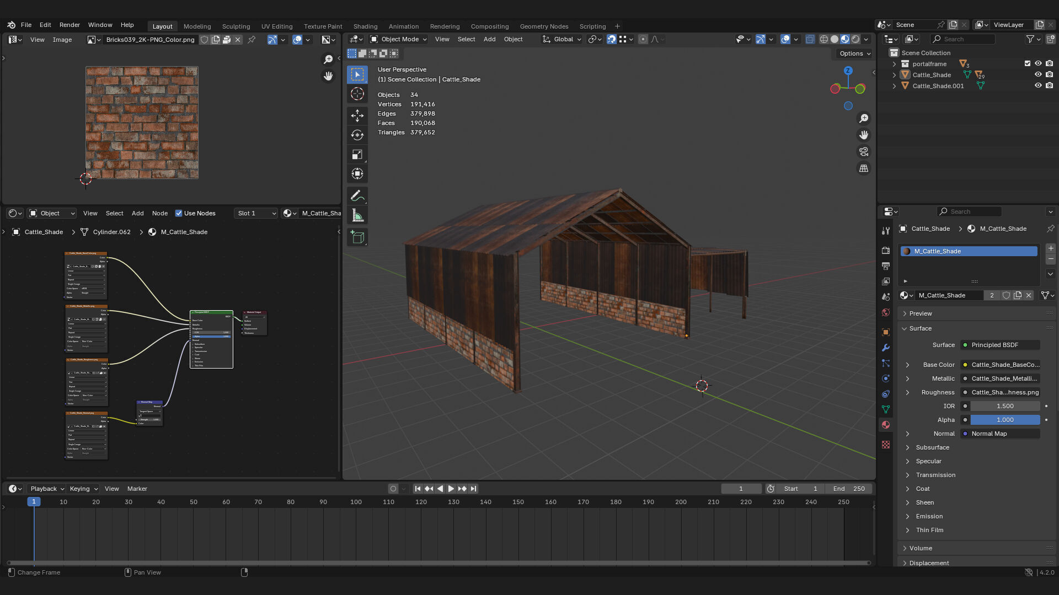Open the File menu
1059x595 pixels.
click(26, 25)
